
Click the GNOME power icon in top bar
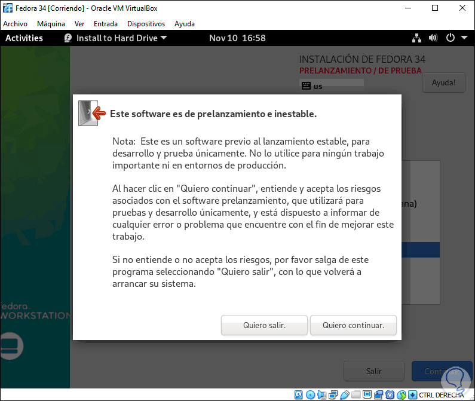[451, 38]
